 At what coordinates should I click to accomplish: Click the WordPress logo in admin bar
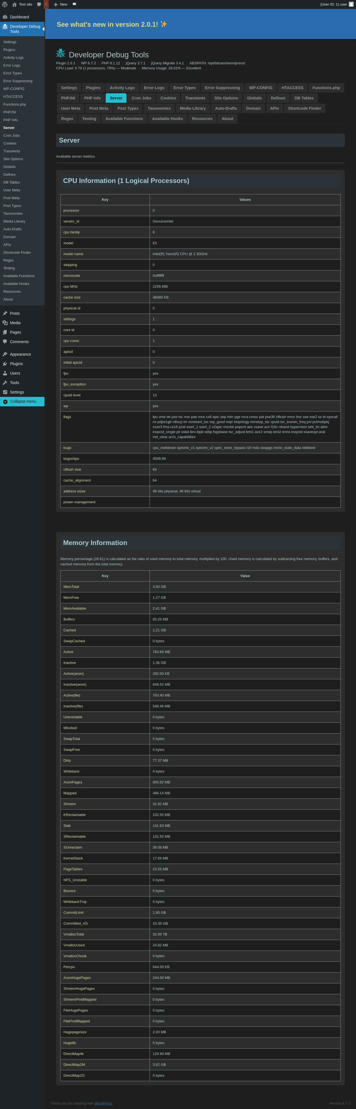pos(5,4)
